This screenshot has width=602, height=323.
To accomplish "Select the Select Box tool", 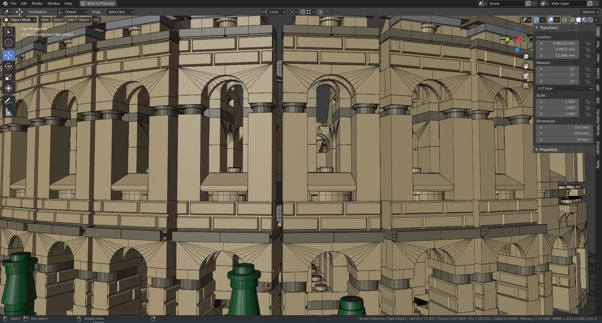I will point(8,32).
